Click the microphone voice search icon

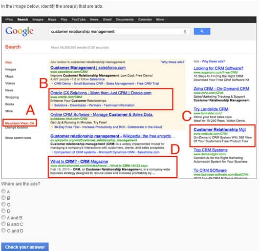pos(185,32)
